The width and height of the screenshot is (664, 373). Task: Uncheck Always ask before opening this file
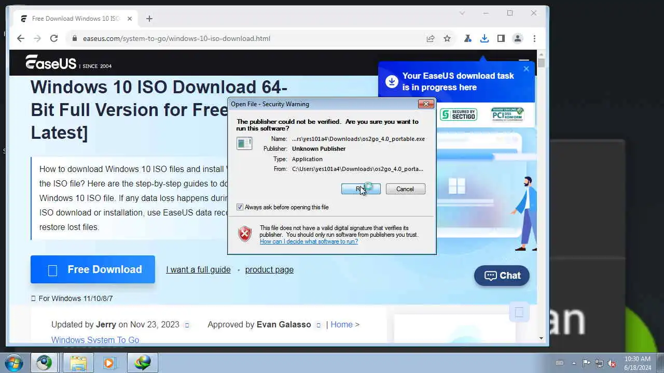pos(240,207)
